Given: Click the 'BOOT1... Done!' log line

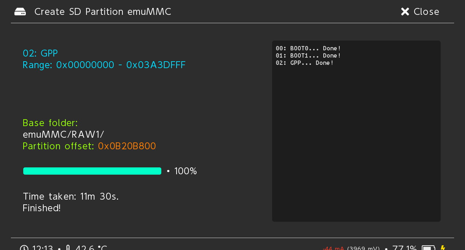Looking at the screenshot, I should click(x=308, y=55).
